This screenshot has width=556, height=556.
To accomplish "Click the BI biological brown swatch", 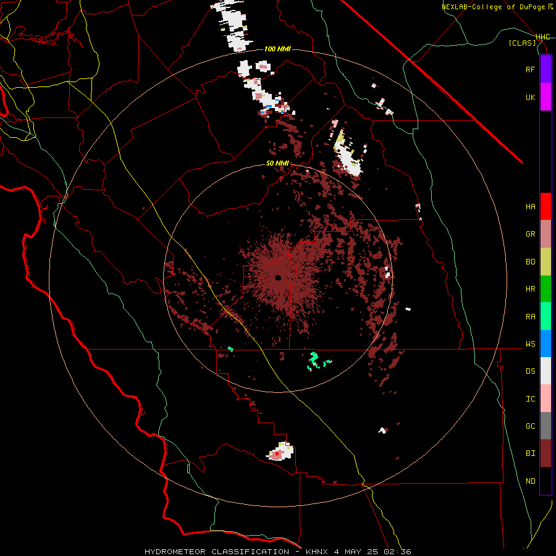I will point(545,453).
